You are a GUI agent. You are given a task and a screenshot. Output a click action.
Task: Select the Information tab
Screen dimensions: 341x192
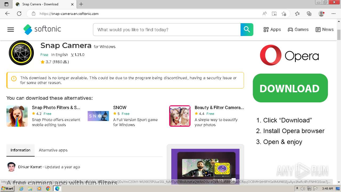(21, 150)
